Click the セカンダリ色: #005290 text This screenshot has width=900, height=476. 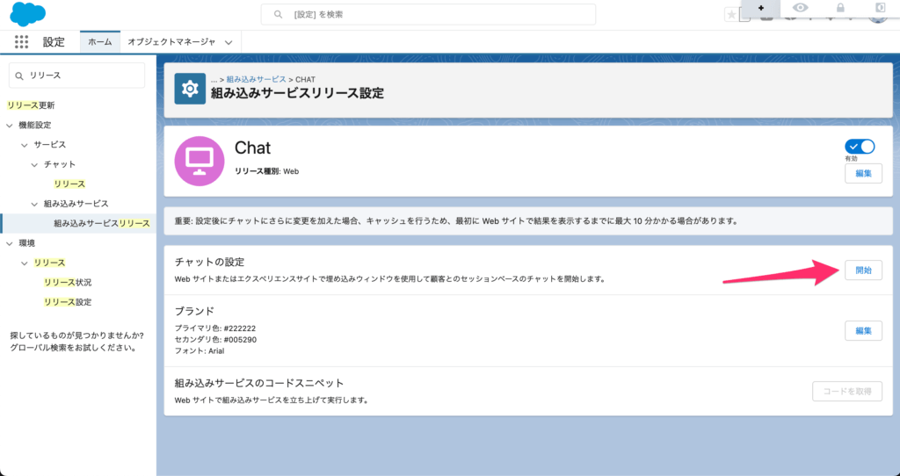coord(215,340)
